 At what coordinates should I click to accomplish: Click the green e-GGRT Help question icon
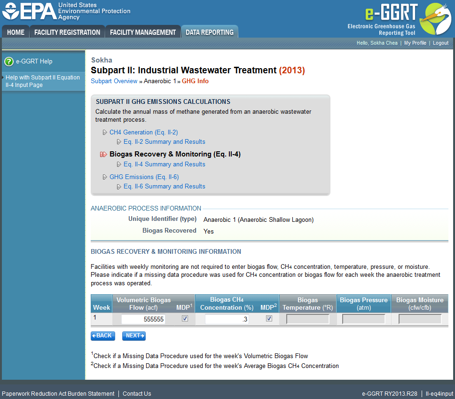click(x=9, y=62)
